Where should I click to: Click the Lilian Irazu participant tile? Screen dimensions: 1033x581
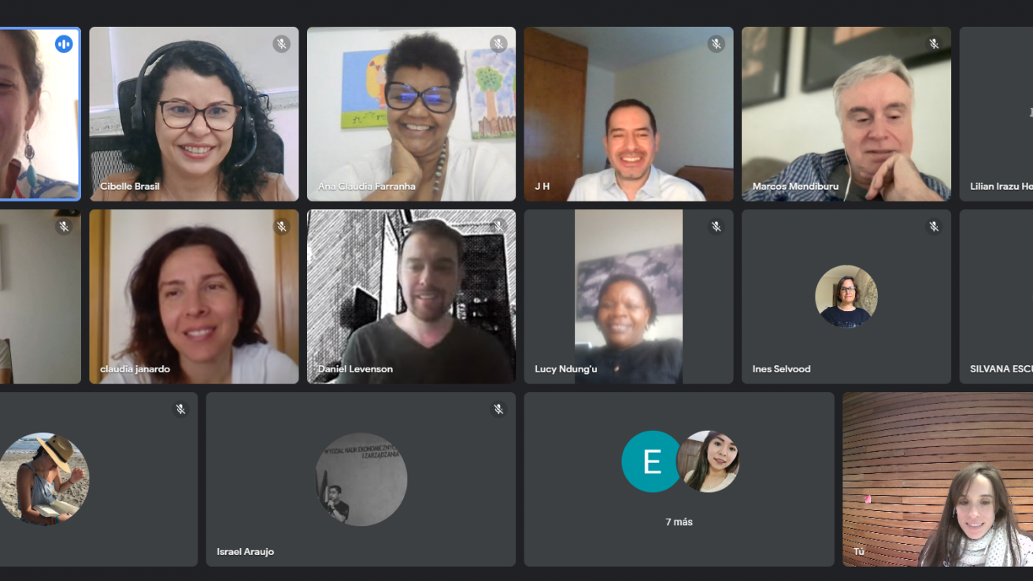pos(996,114)
